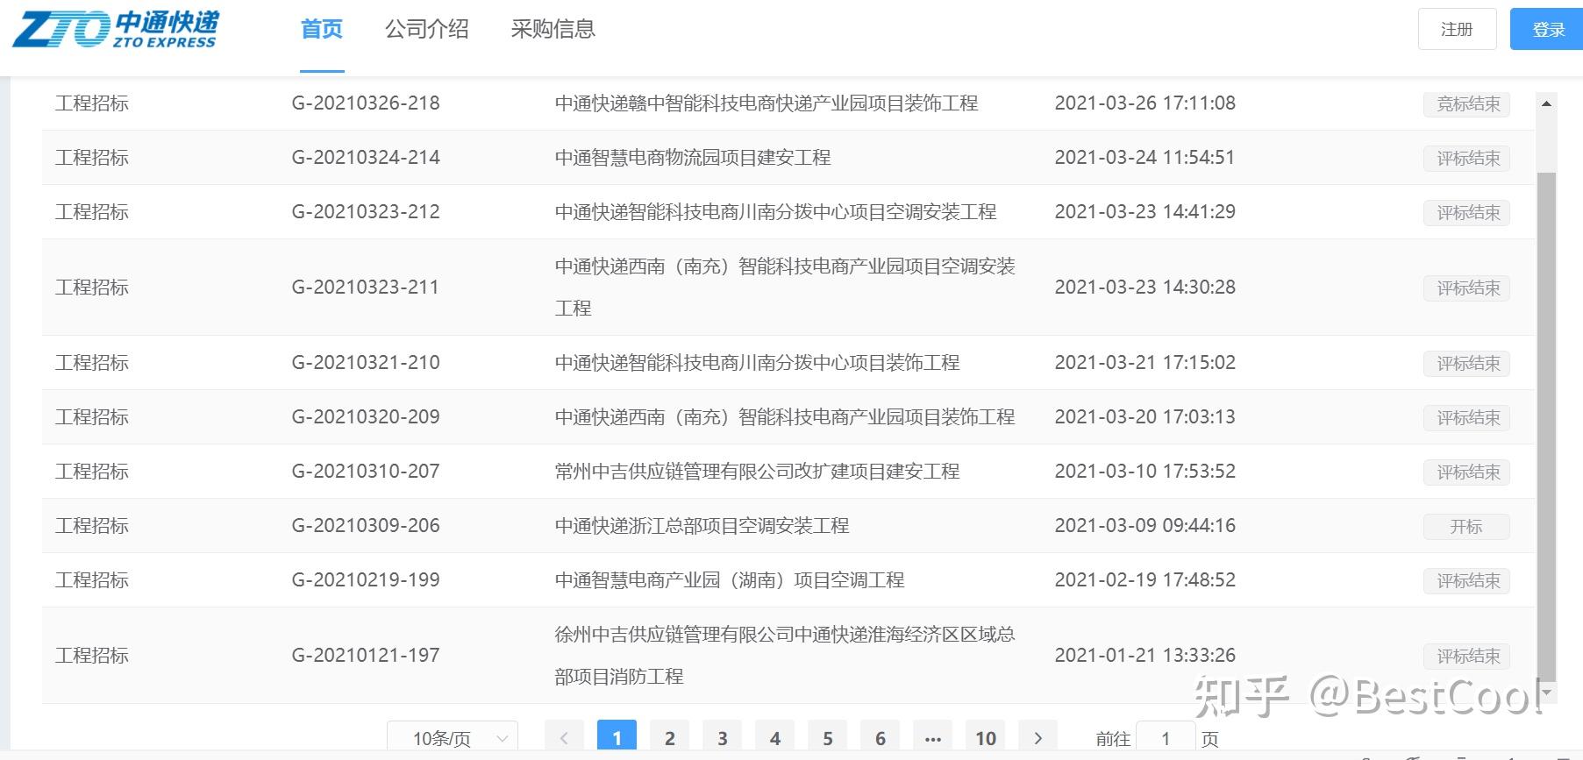Select code G-20210309-206
The width and height of the screenshot is (1583, 760).
click(366, 526)
